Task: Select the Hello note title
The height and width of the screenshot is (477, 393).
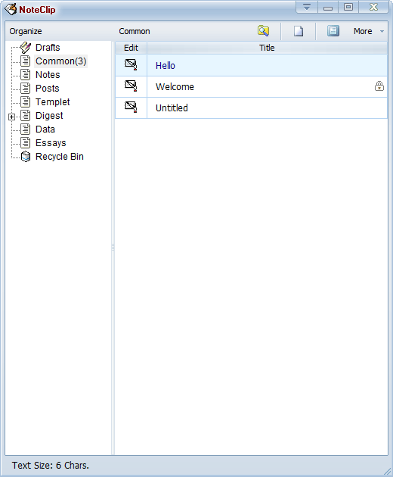Action: pyautogui.click(x=166, y=66)
